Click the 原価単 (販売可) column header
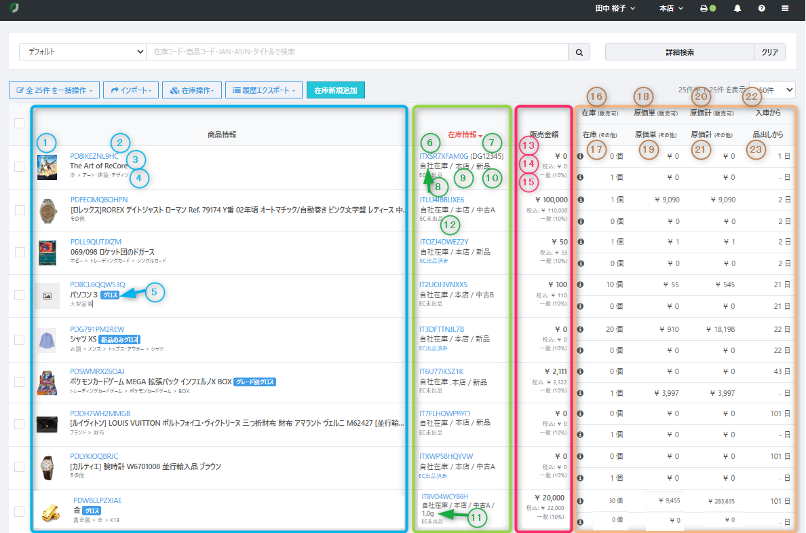This screenshot has height=533, width=806. (655, 113)
